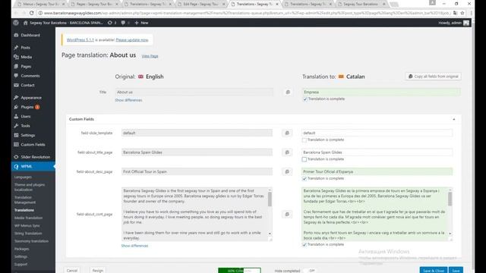Click the Cancel button
Viewport: 486px width, 273px height.
tap(72, 270)
